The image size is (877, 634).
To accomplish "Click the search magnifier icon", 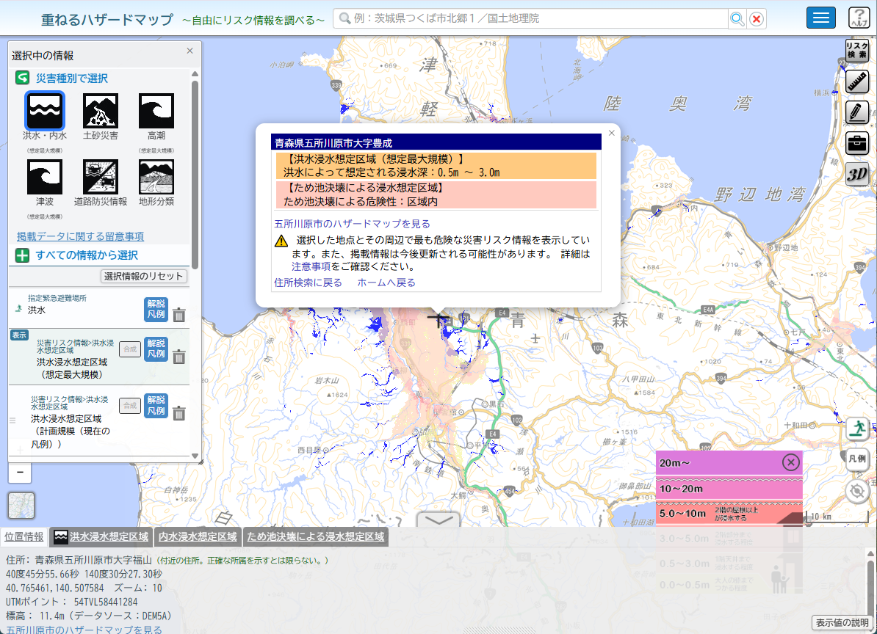I will coord(737,19).
